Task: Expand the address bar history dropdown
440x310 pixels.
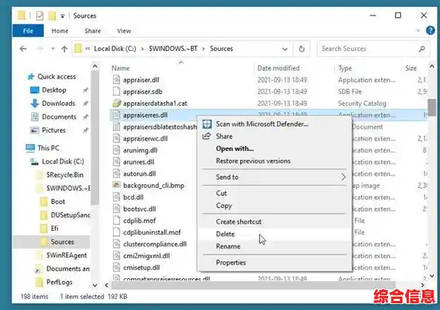Action: click(x=285, y=49)
